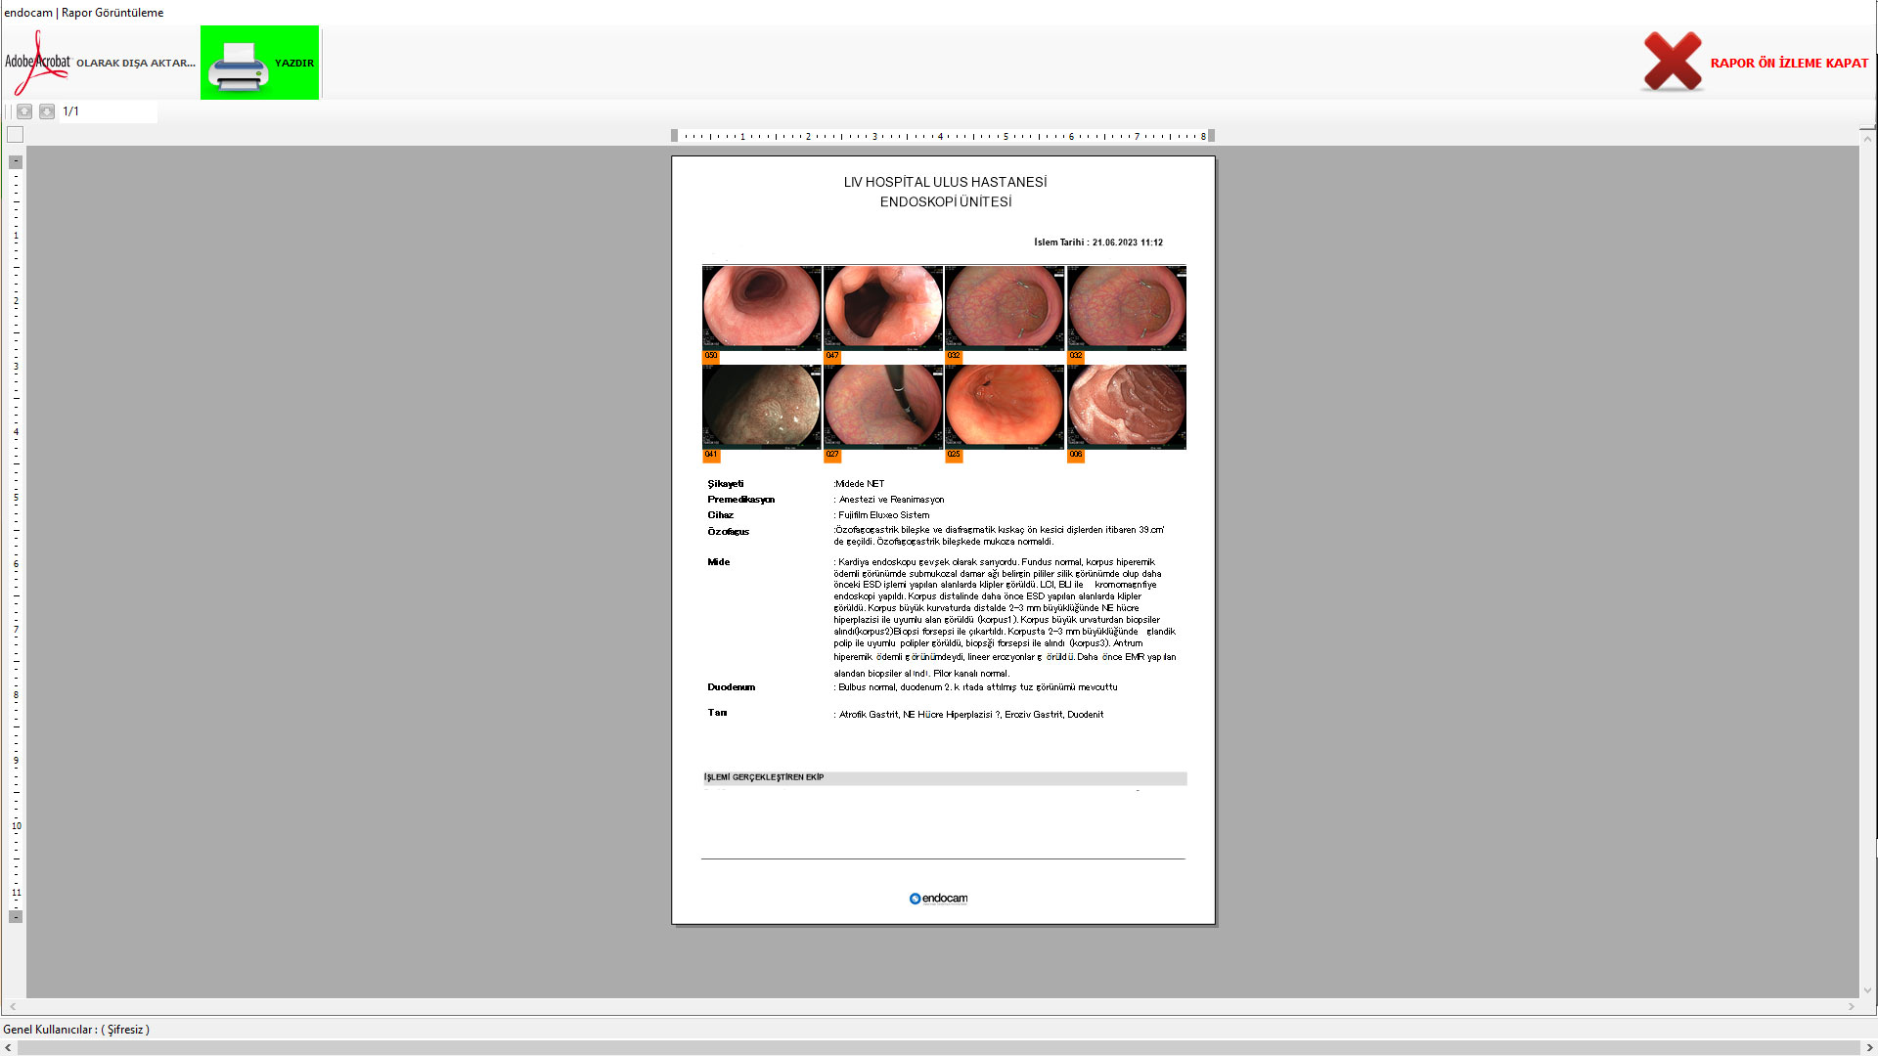Click the ruler corner box at top left

15,135
